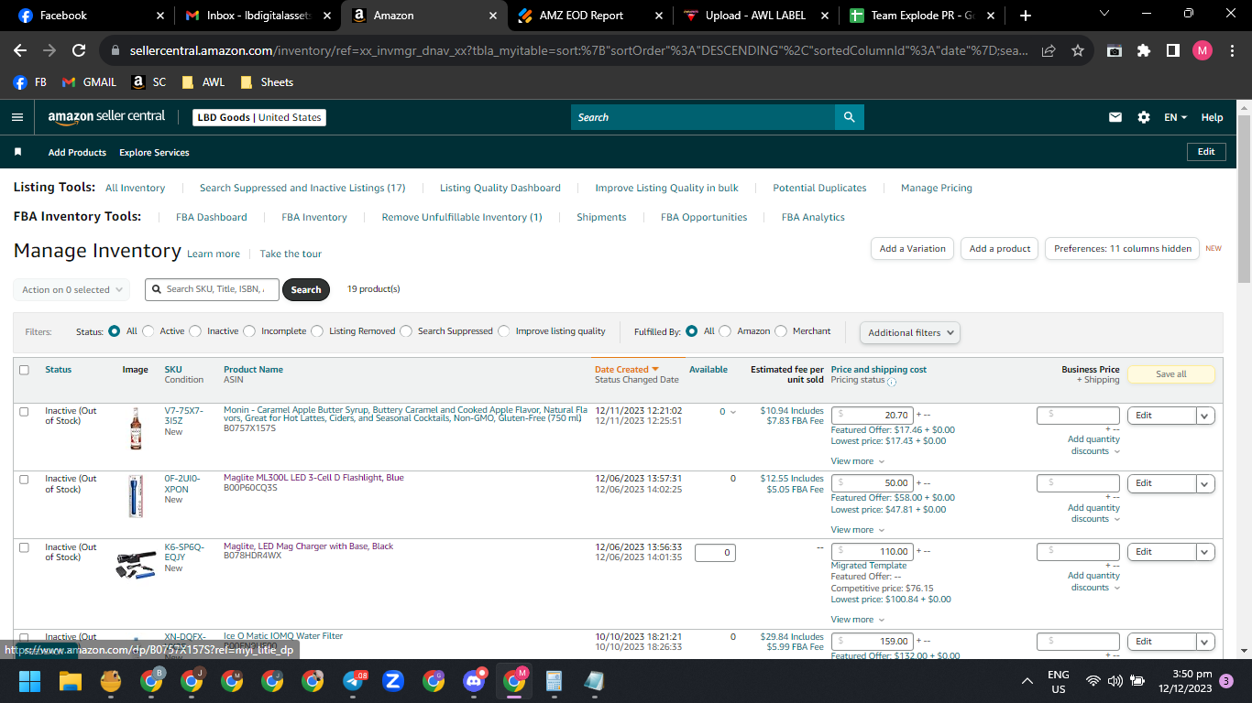This screenshot has height=703, width=1252.
Task: Open the EN language dropdown
Action: tap(1176, 117)
